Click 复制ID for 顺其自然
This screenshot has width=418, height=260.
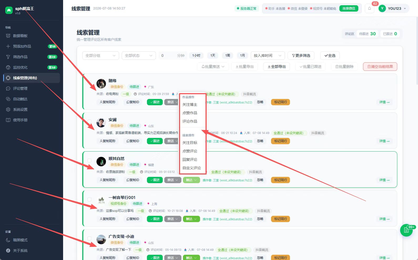pos(133,180)
